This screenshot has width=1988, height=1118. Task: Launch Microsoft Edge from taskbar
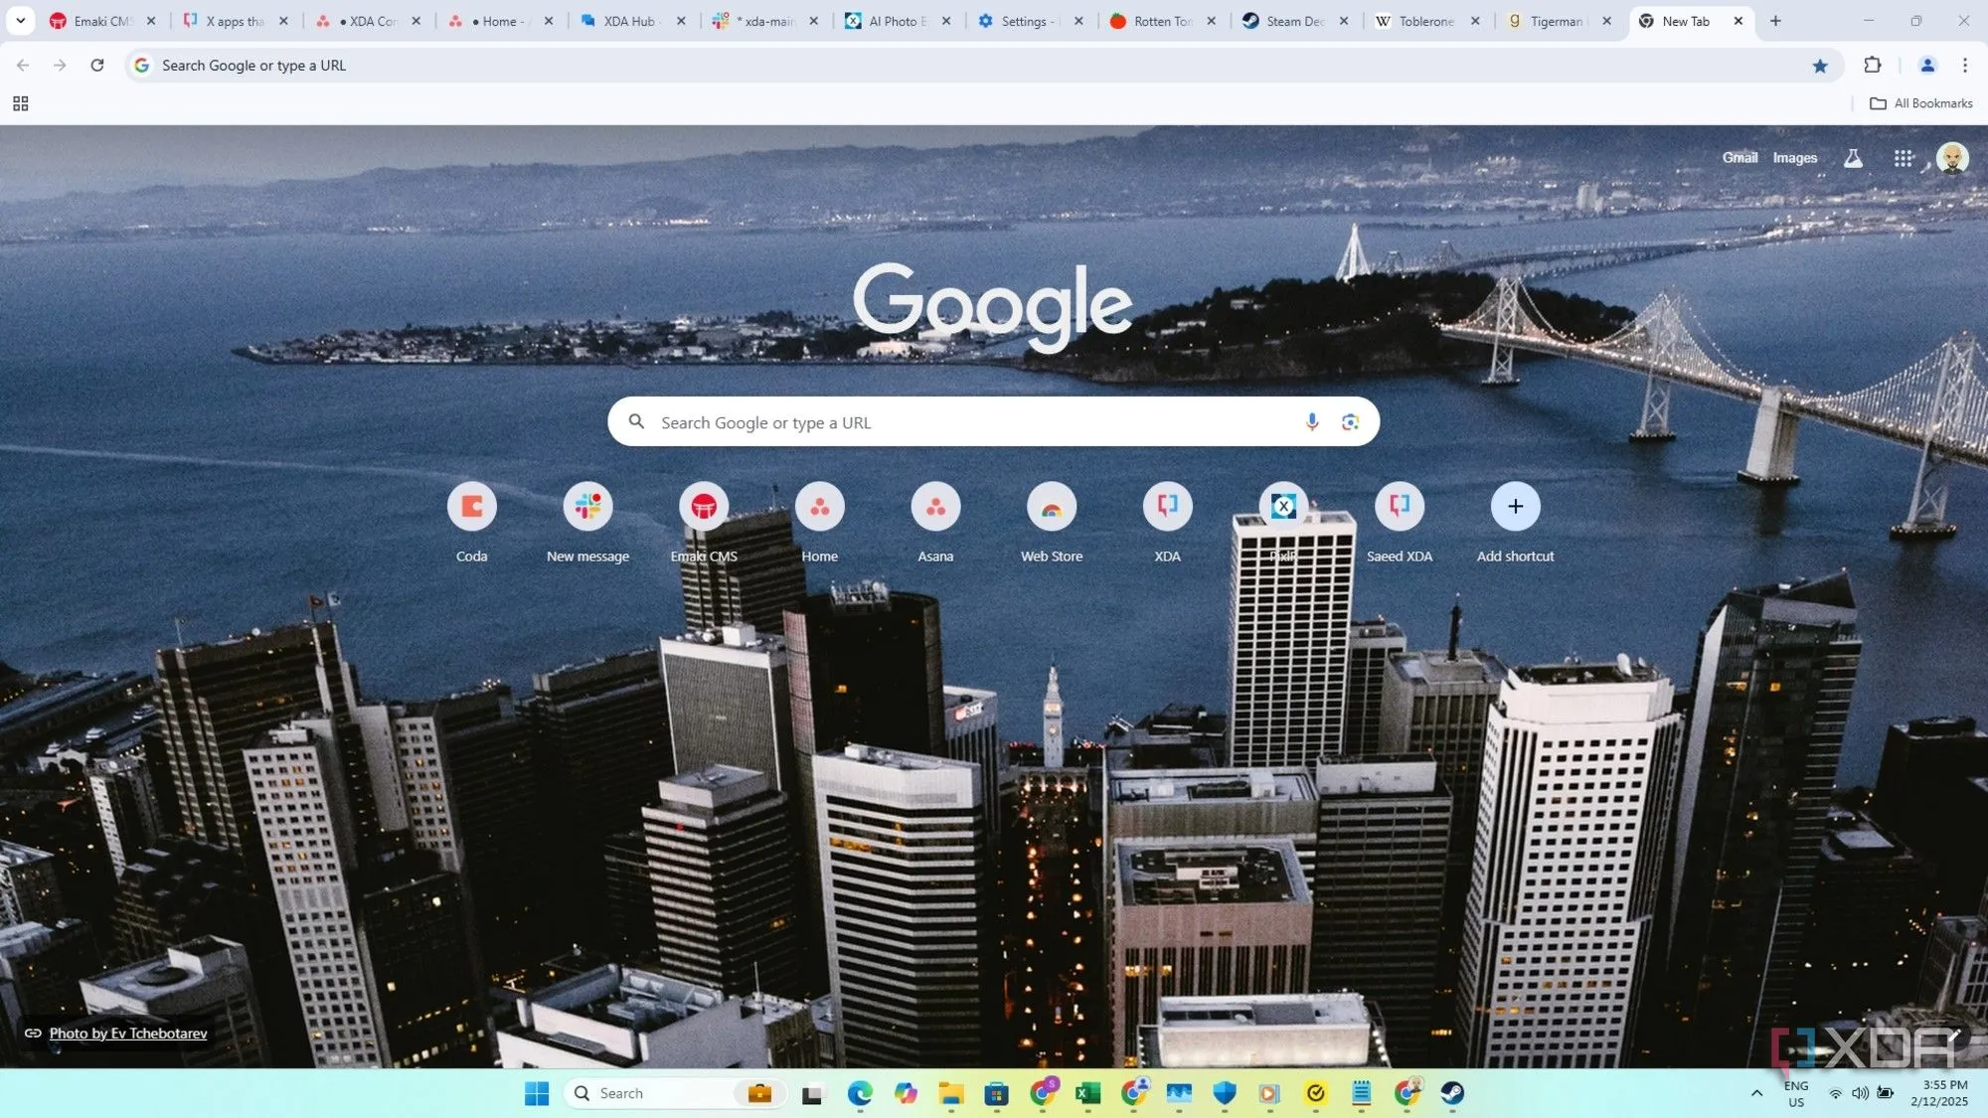coord(860,1093)
